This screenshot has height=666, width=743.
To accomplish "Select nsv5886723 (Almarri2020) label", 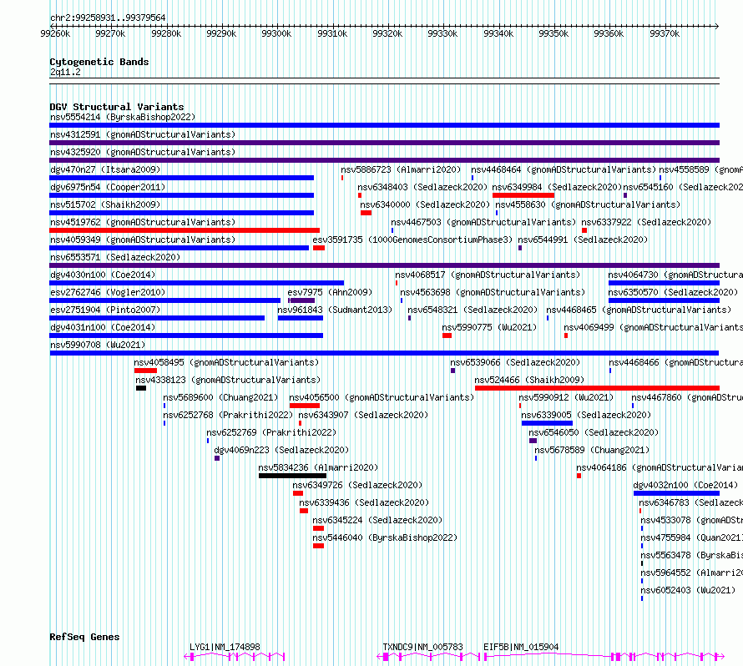I will click(401, 169).
